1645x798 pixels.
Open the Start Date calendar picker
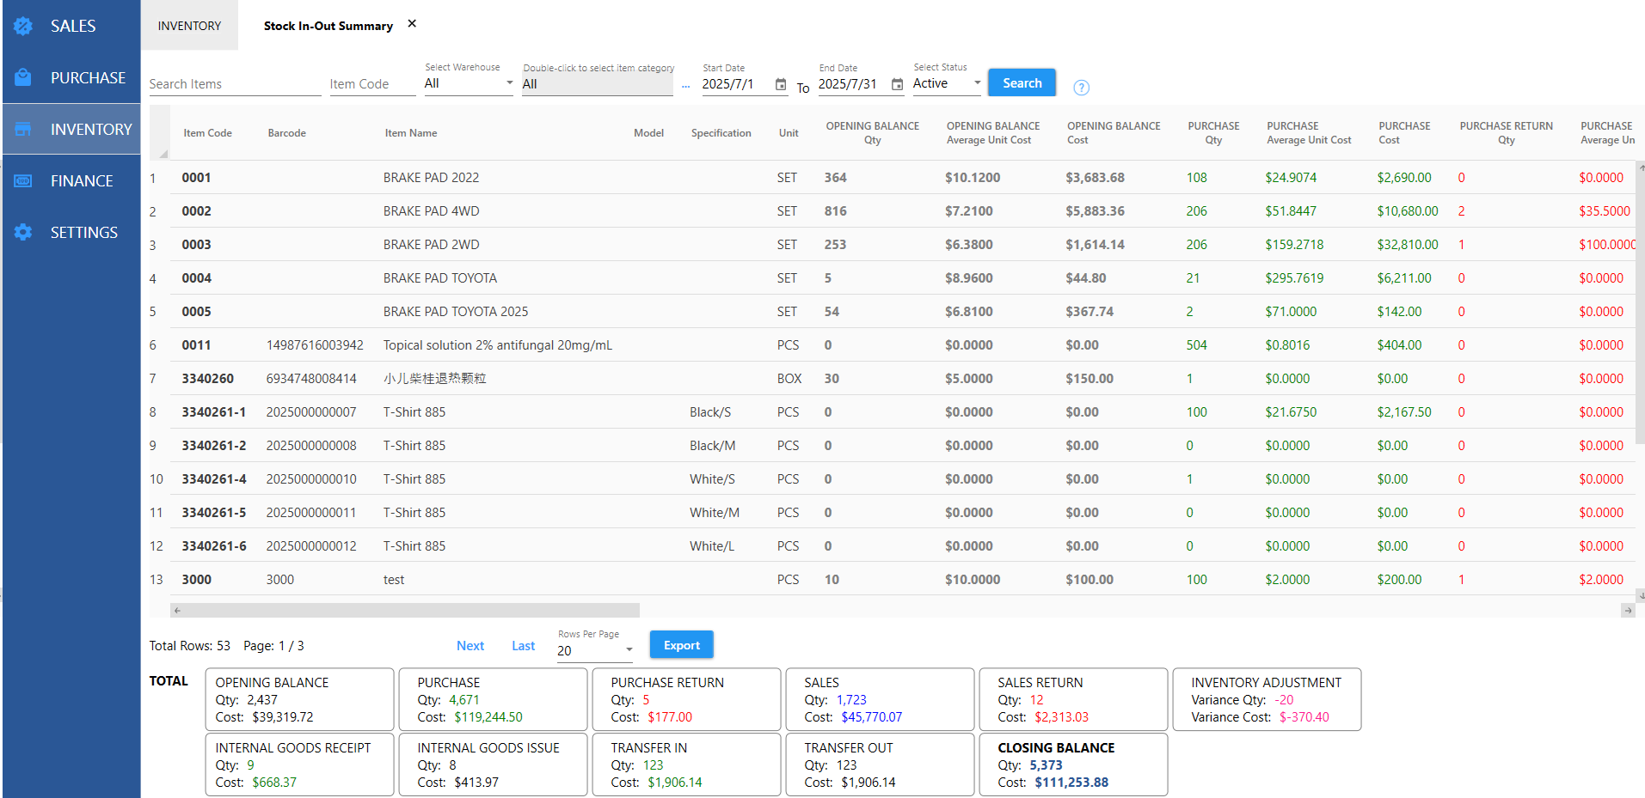[x=781, y=84]
